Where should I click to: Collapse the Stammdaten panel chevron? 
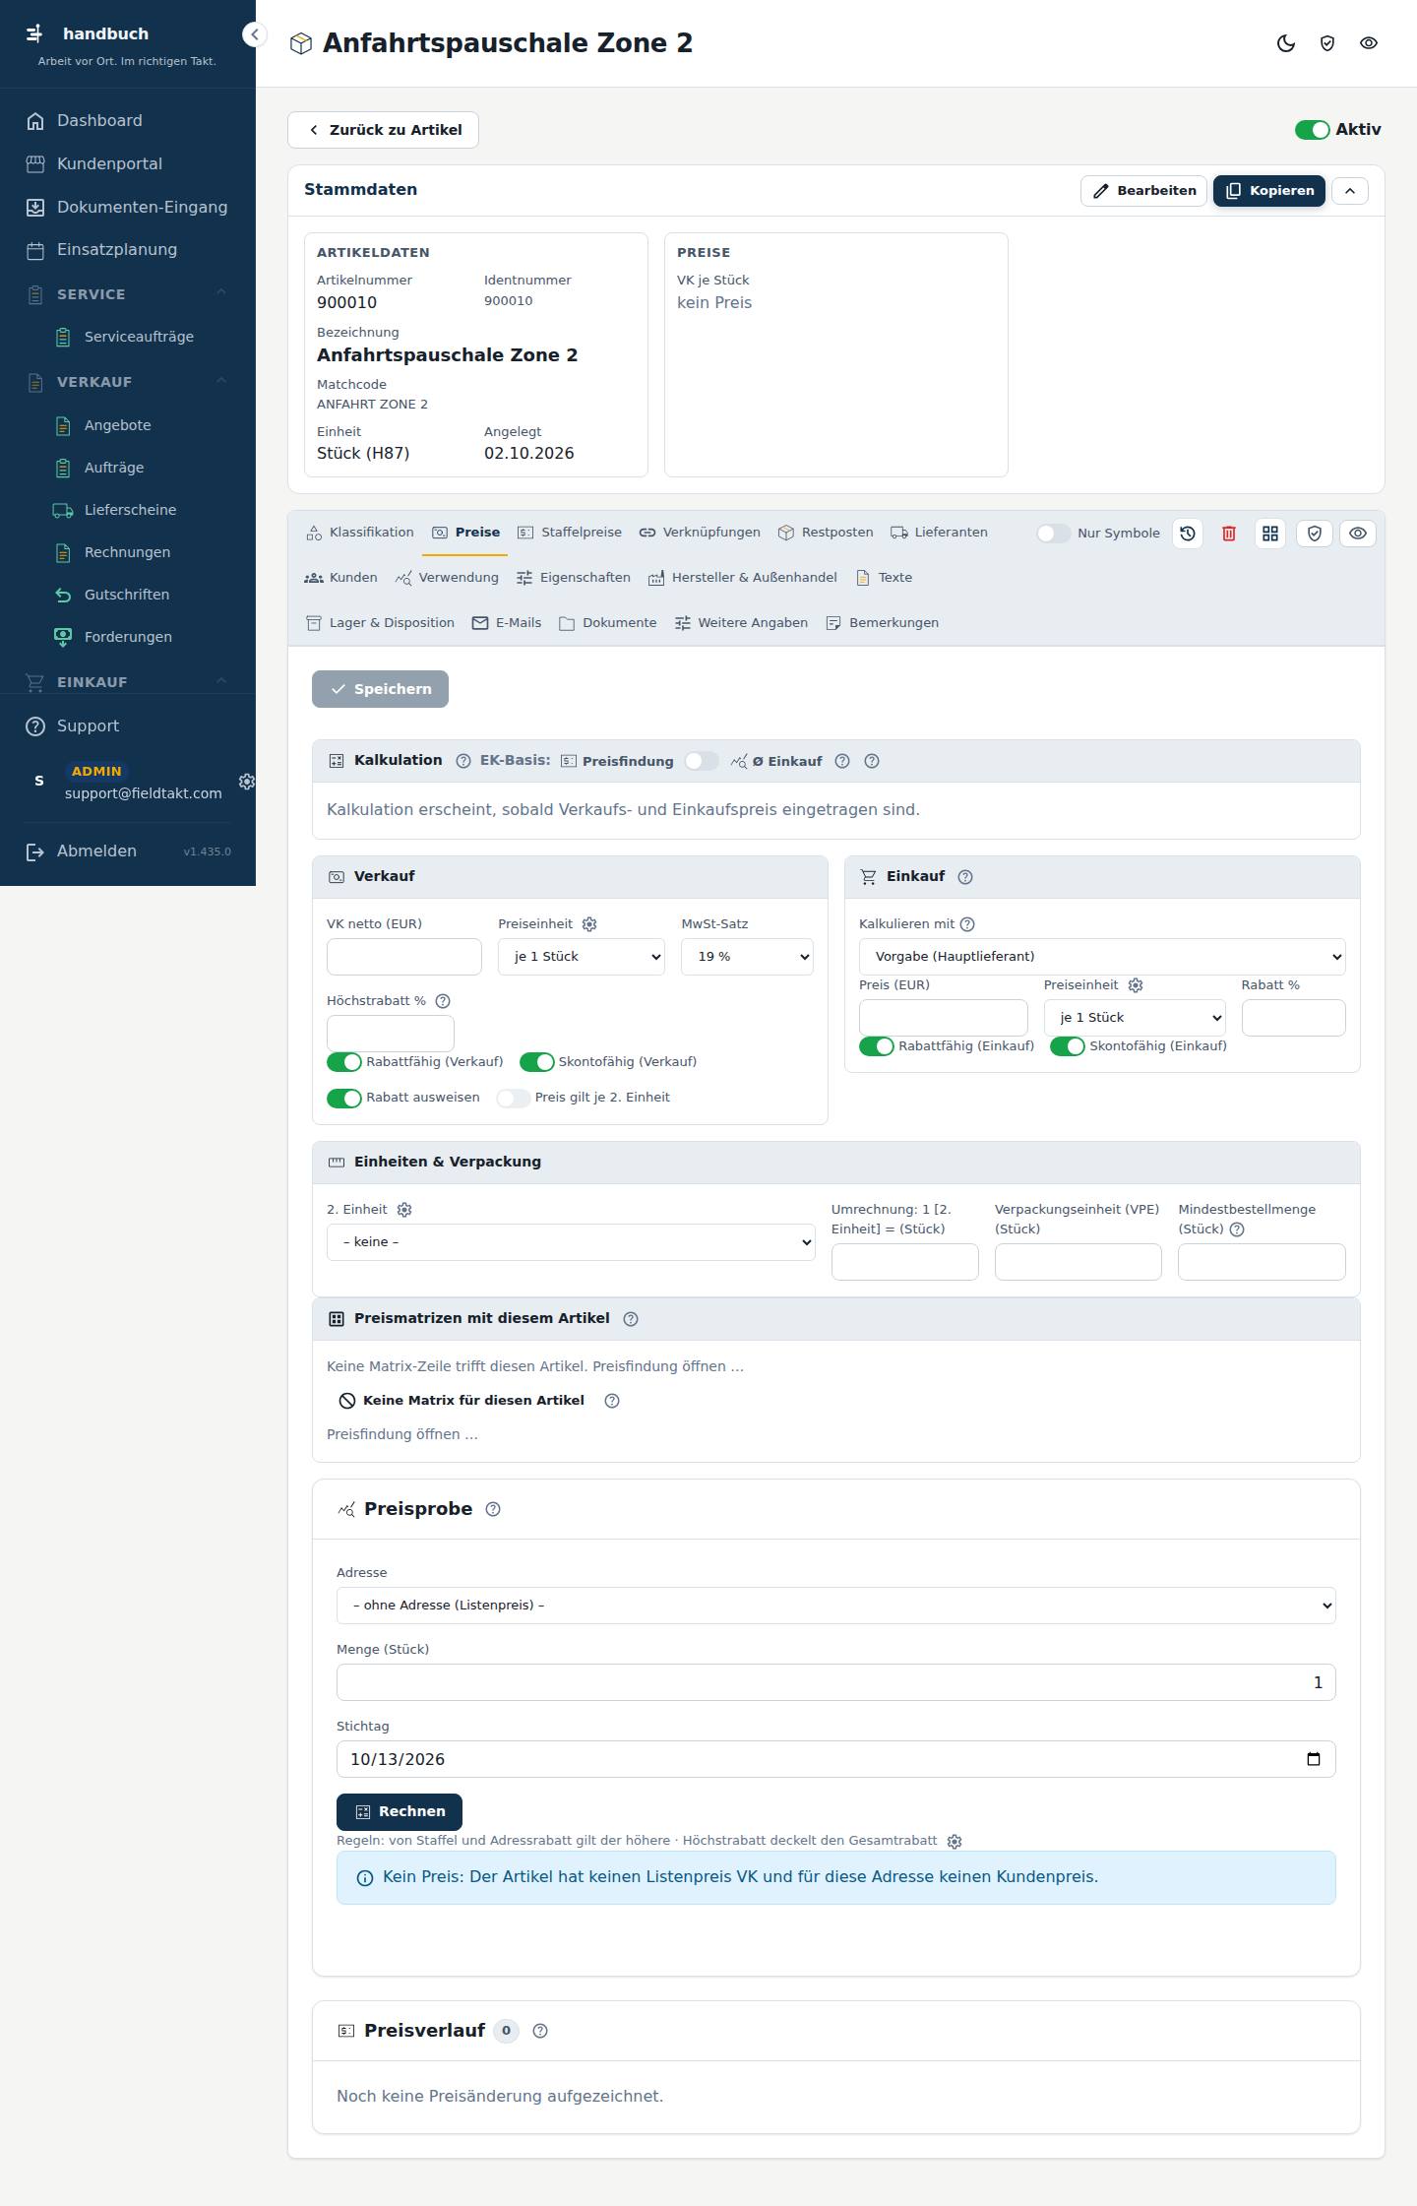(x=1350, y=191)
